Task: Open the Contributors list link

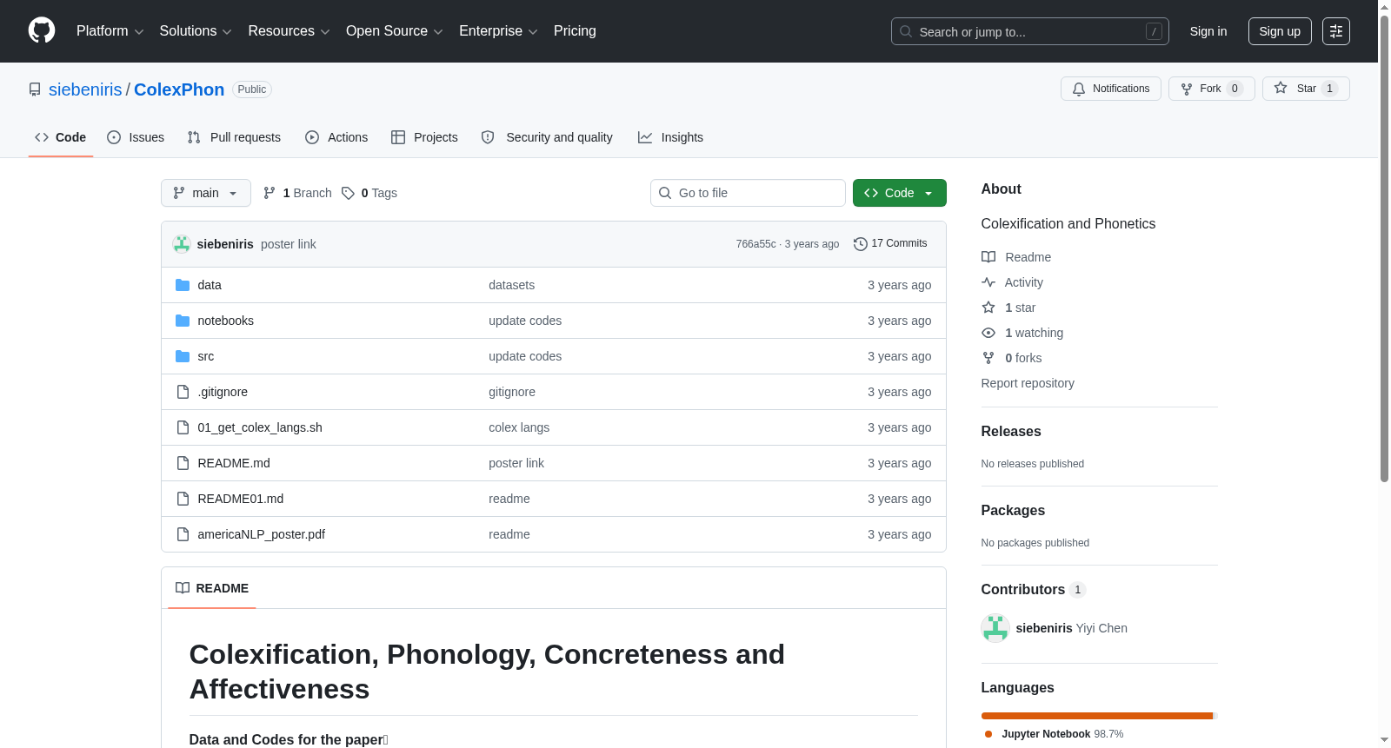Action: pyautogui.click(x=1034, y=590)
